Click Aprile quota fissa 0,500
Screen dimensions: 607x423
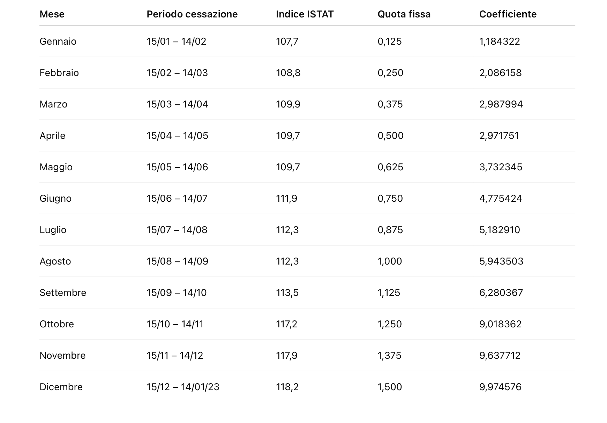[390, 136]
